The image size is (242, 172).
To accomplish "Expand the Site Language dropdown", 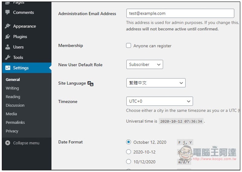I will click(x=155, y=83).
